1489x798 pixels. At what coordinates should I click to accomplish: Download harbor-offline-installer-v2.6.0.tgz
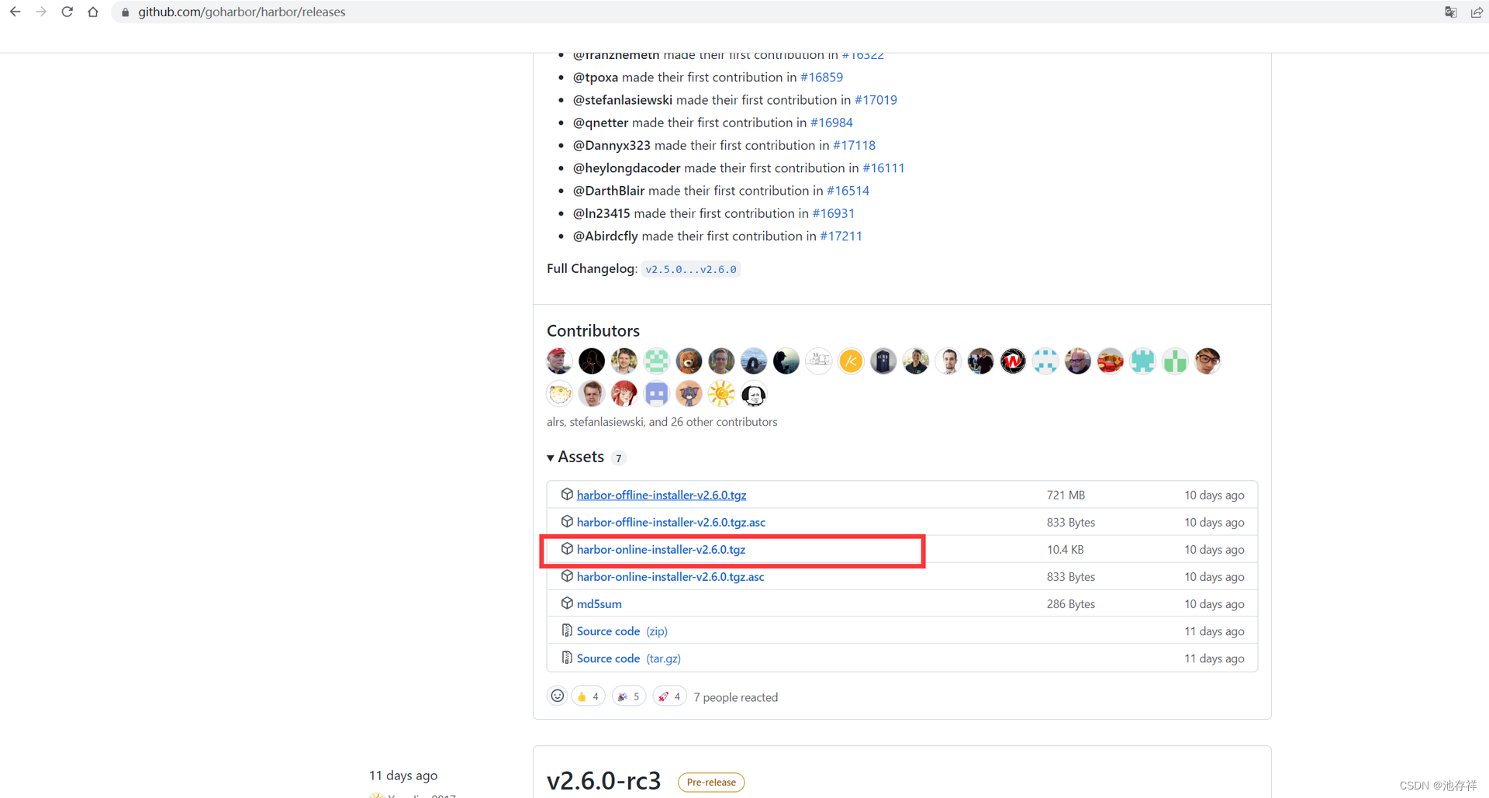pyautogui.click(x=662, y=496)
